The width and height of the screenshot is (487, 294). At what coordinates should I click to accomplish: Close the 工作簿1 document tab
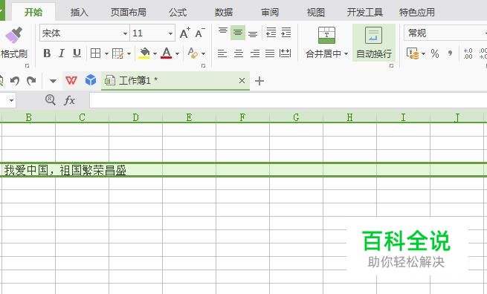(x=242, y=81)
